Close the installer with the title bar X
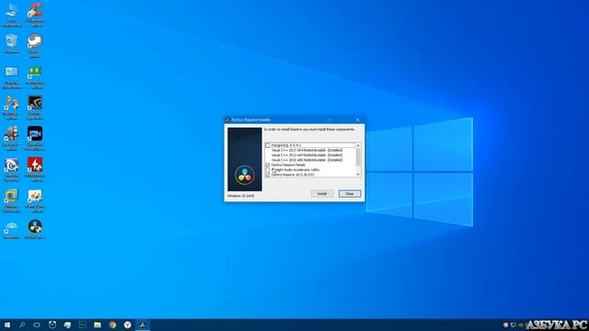This screenshot has width=589, height=331. tap(357, 120)
